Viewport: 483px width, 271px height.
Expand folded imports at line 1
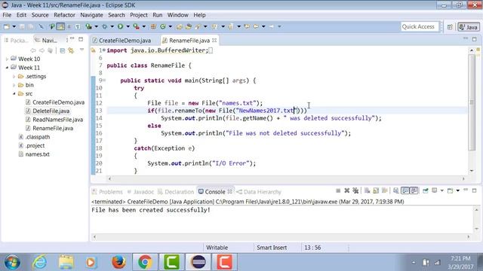104,50
